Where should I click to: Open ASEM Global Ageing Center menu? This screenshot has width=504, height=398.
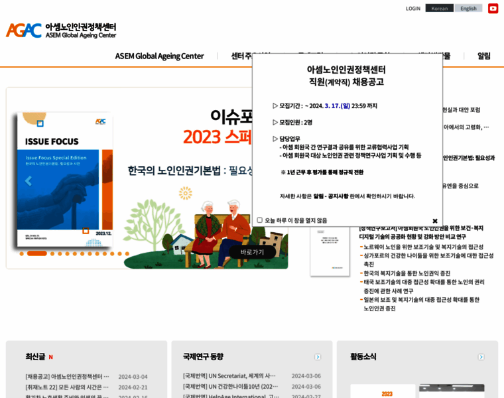(159, 56)
